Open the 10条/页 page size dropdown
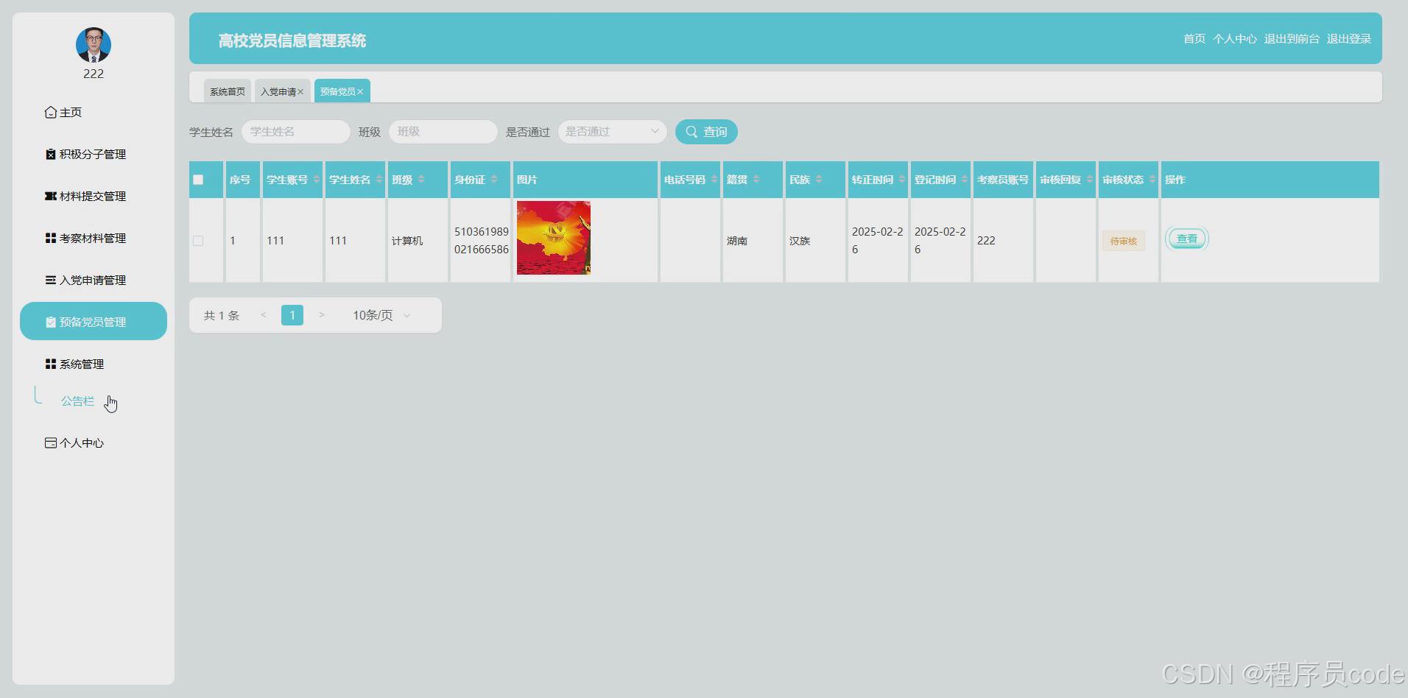Image resolution: width=1408 pixels, height=698 pixels. click(381, 315)
